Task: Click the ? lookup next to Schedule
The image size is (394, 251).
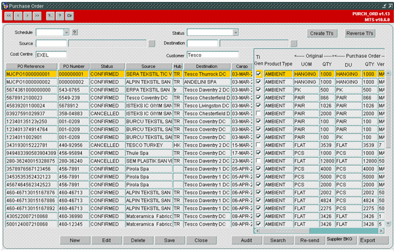Action: (74, 32)
